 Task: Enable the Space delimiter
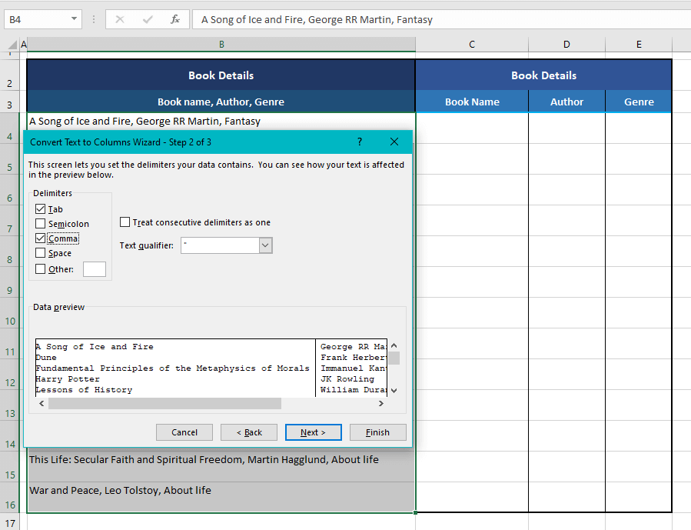pyautogui.click(x=41, y=252)
